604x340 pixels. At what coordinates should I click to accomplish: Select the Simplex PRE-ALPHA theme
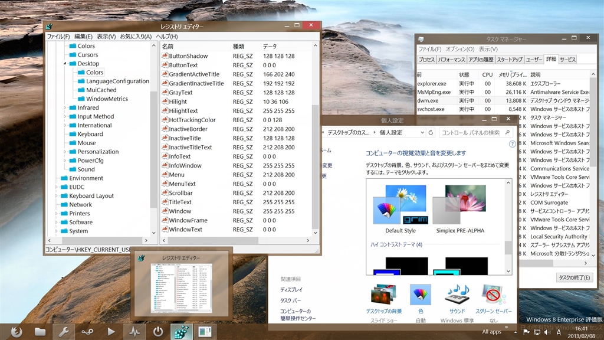tap(460, 205)
